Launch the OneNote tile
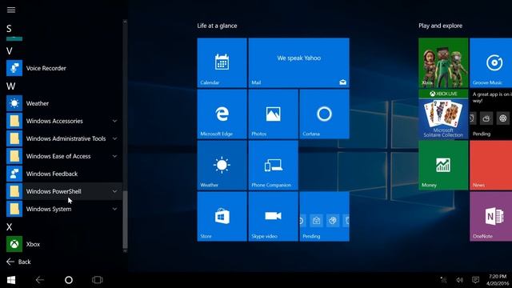 (x=490, y=217)
